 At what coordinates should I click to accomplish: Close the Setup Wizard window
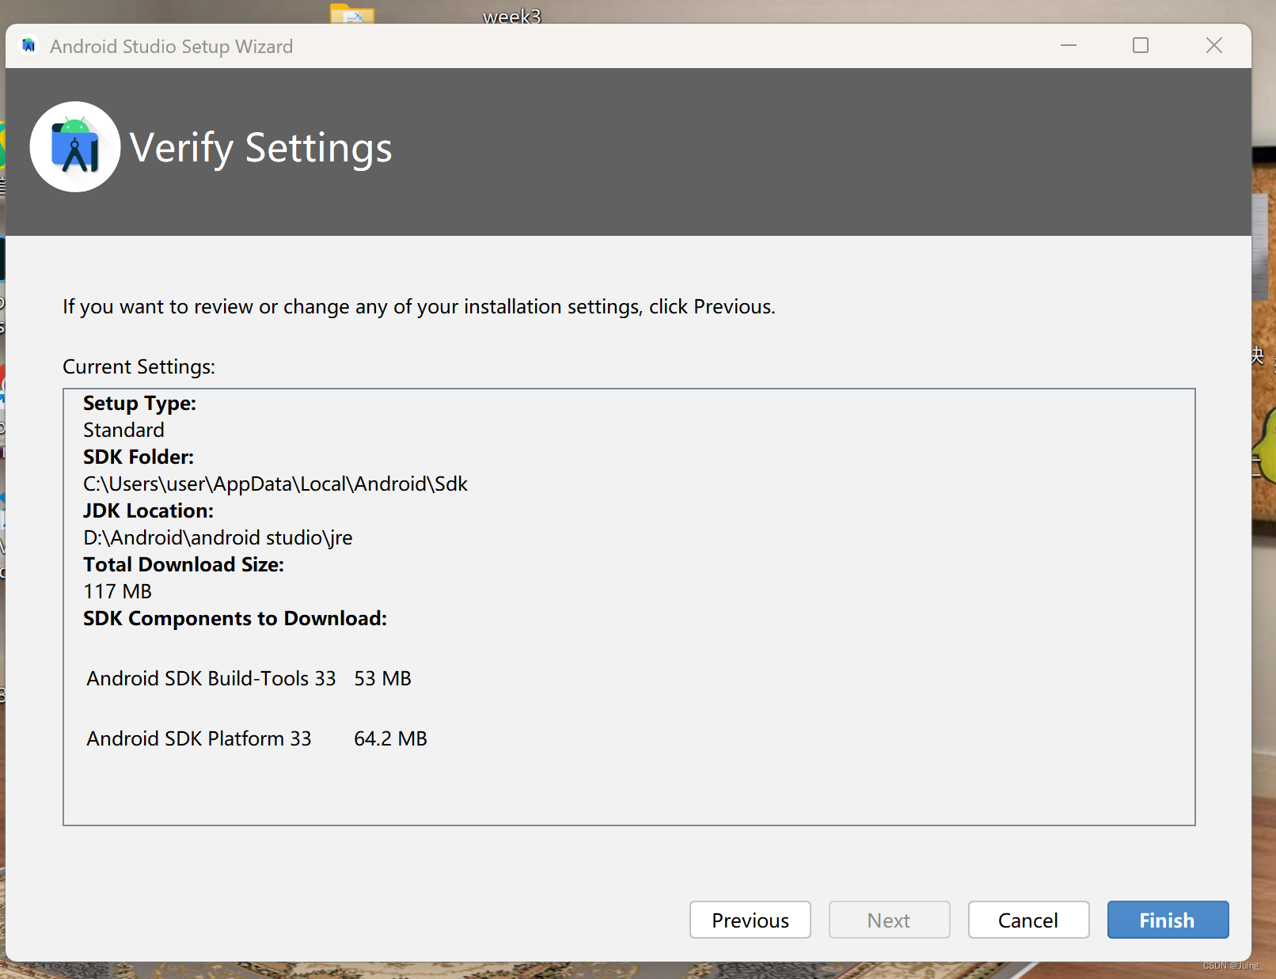point(1214,46)
